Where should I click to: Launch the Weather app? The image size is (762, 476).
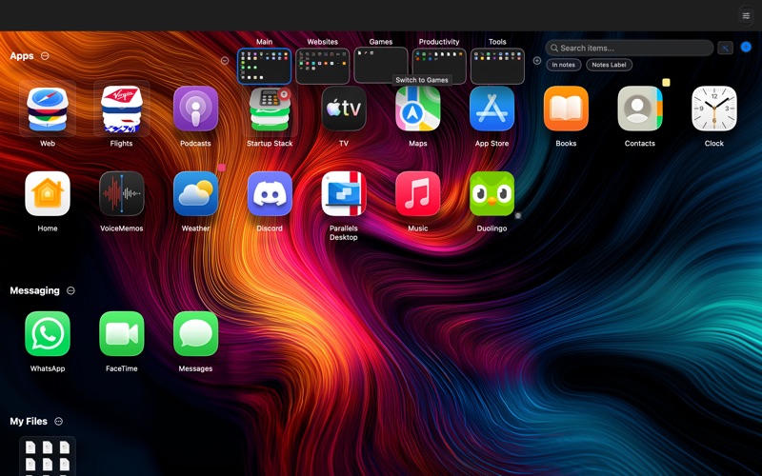[x=195, y=194]
